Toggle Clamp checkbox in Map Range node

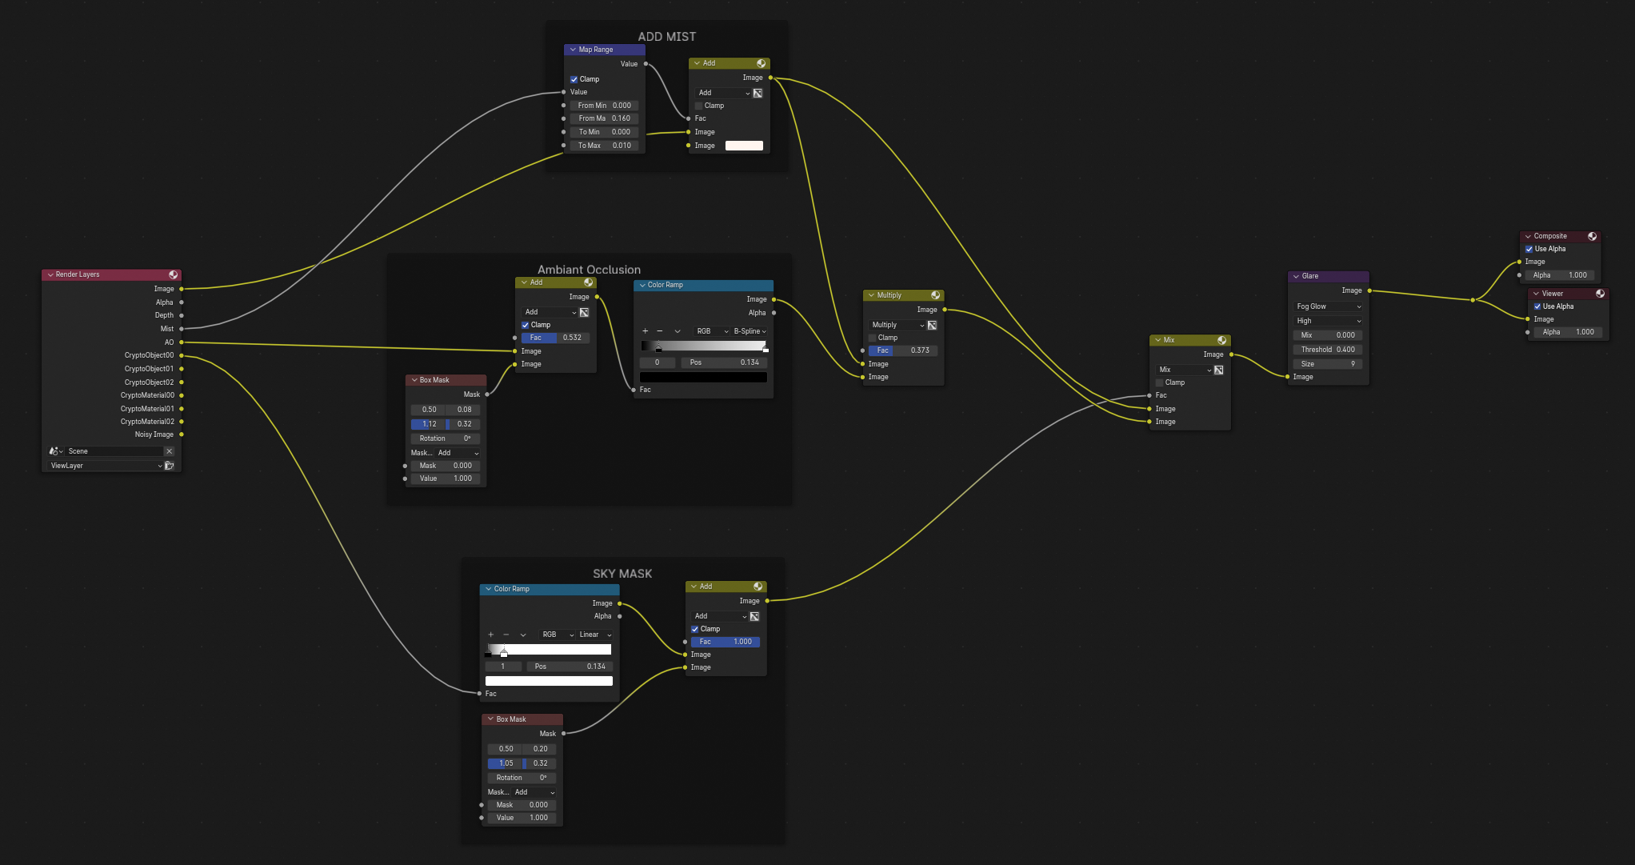[574, 79]
